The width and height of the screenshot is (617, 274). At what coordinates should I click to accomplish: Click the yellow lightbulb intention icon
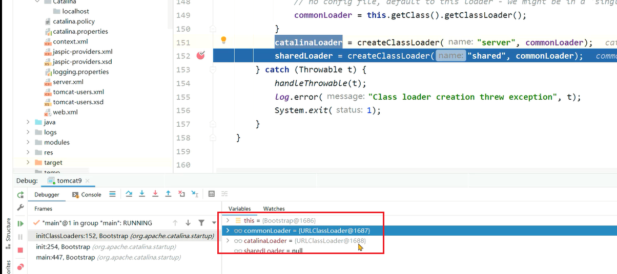tap(223, 40)
